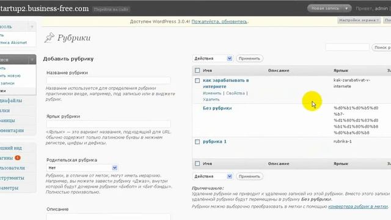This screenshot has height=220, width=391.
Task: Select all categories via header checkbox
Action: [197, 70]
